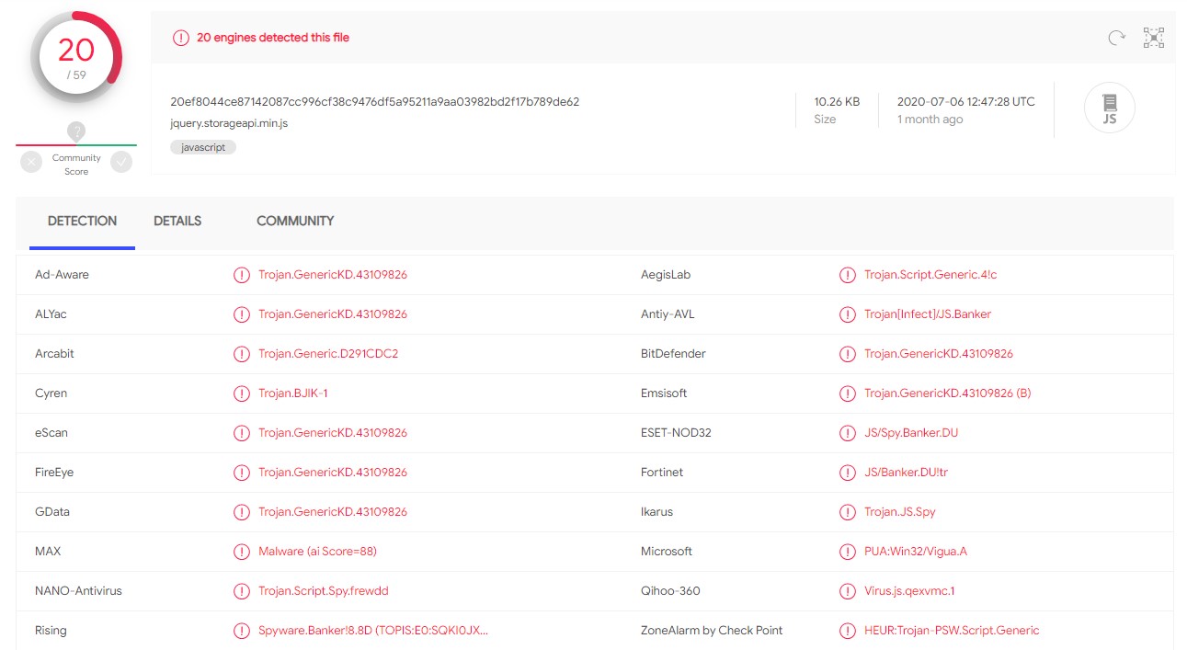Viewport: 1187px width, 650px height.
Task: Vote malicious with the X community button
Action: point(31,162)
